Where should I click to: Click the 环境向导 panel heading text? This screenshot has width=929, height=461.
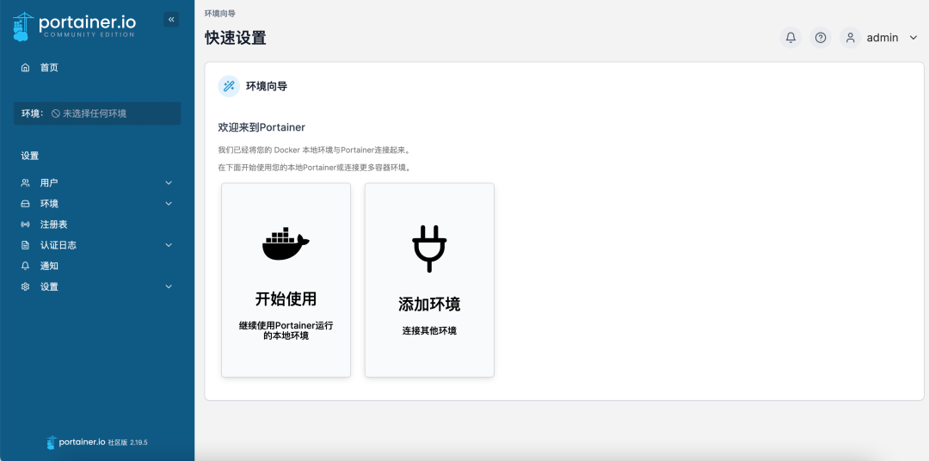coord(267,87)
